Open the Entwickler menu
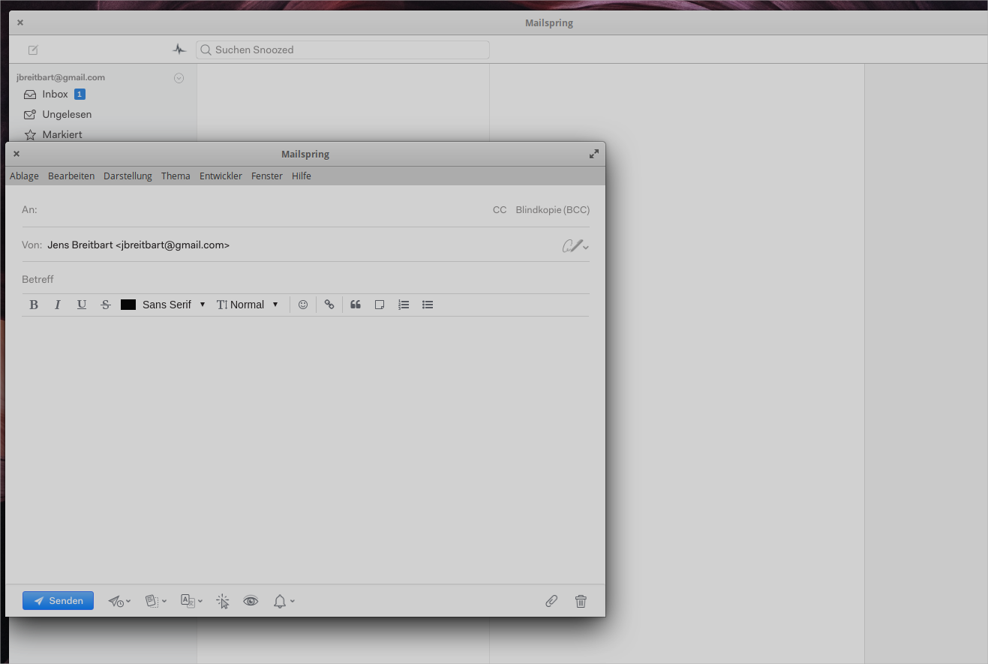988x664 pixels. [x=221, y=176]
